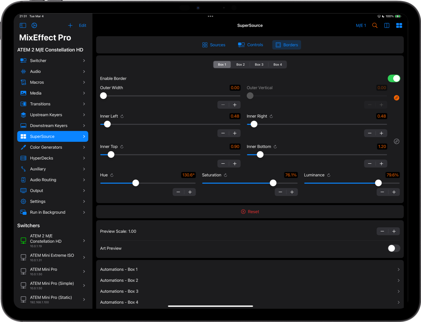The width and height of the screenshot is (421, 322).
Task: Expand Automations - Box 3 row
Action: point(250,291)
